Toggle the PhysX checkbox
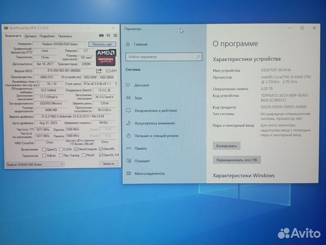The height and width of the screenshot is (245, 326). [x=84, y=155]
